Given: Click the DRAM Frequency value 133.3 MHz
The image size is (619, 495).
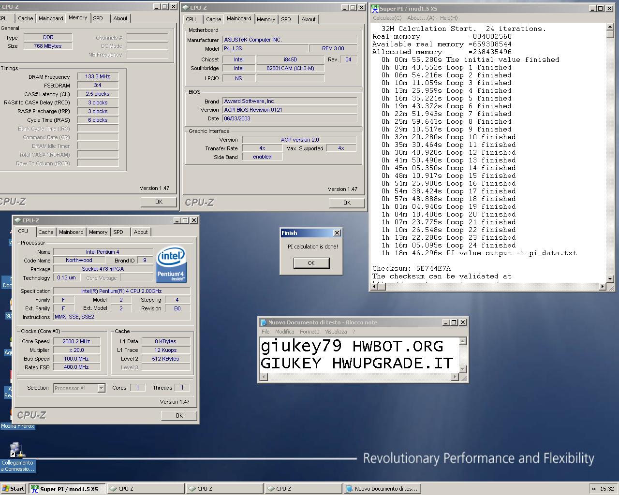Looking at the screenshot, I should [98, 76].
